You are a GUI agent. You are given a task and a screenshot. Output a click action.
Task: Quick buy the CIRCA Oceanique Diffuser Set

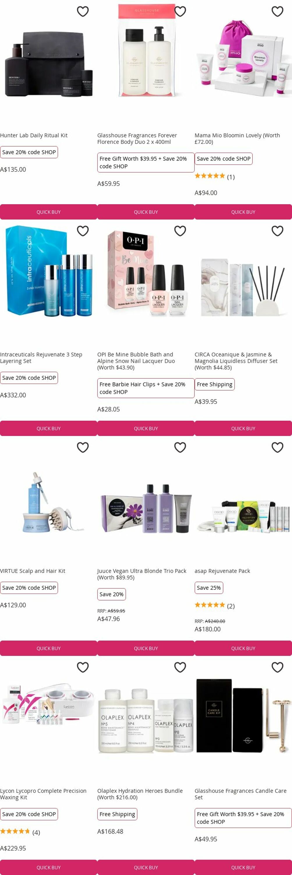tap(243, 428)
